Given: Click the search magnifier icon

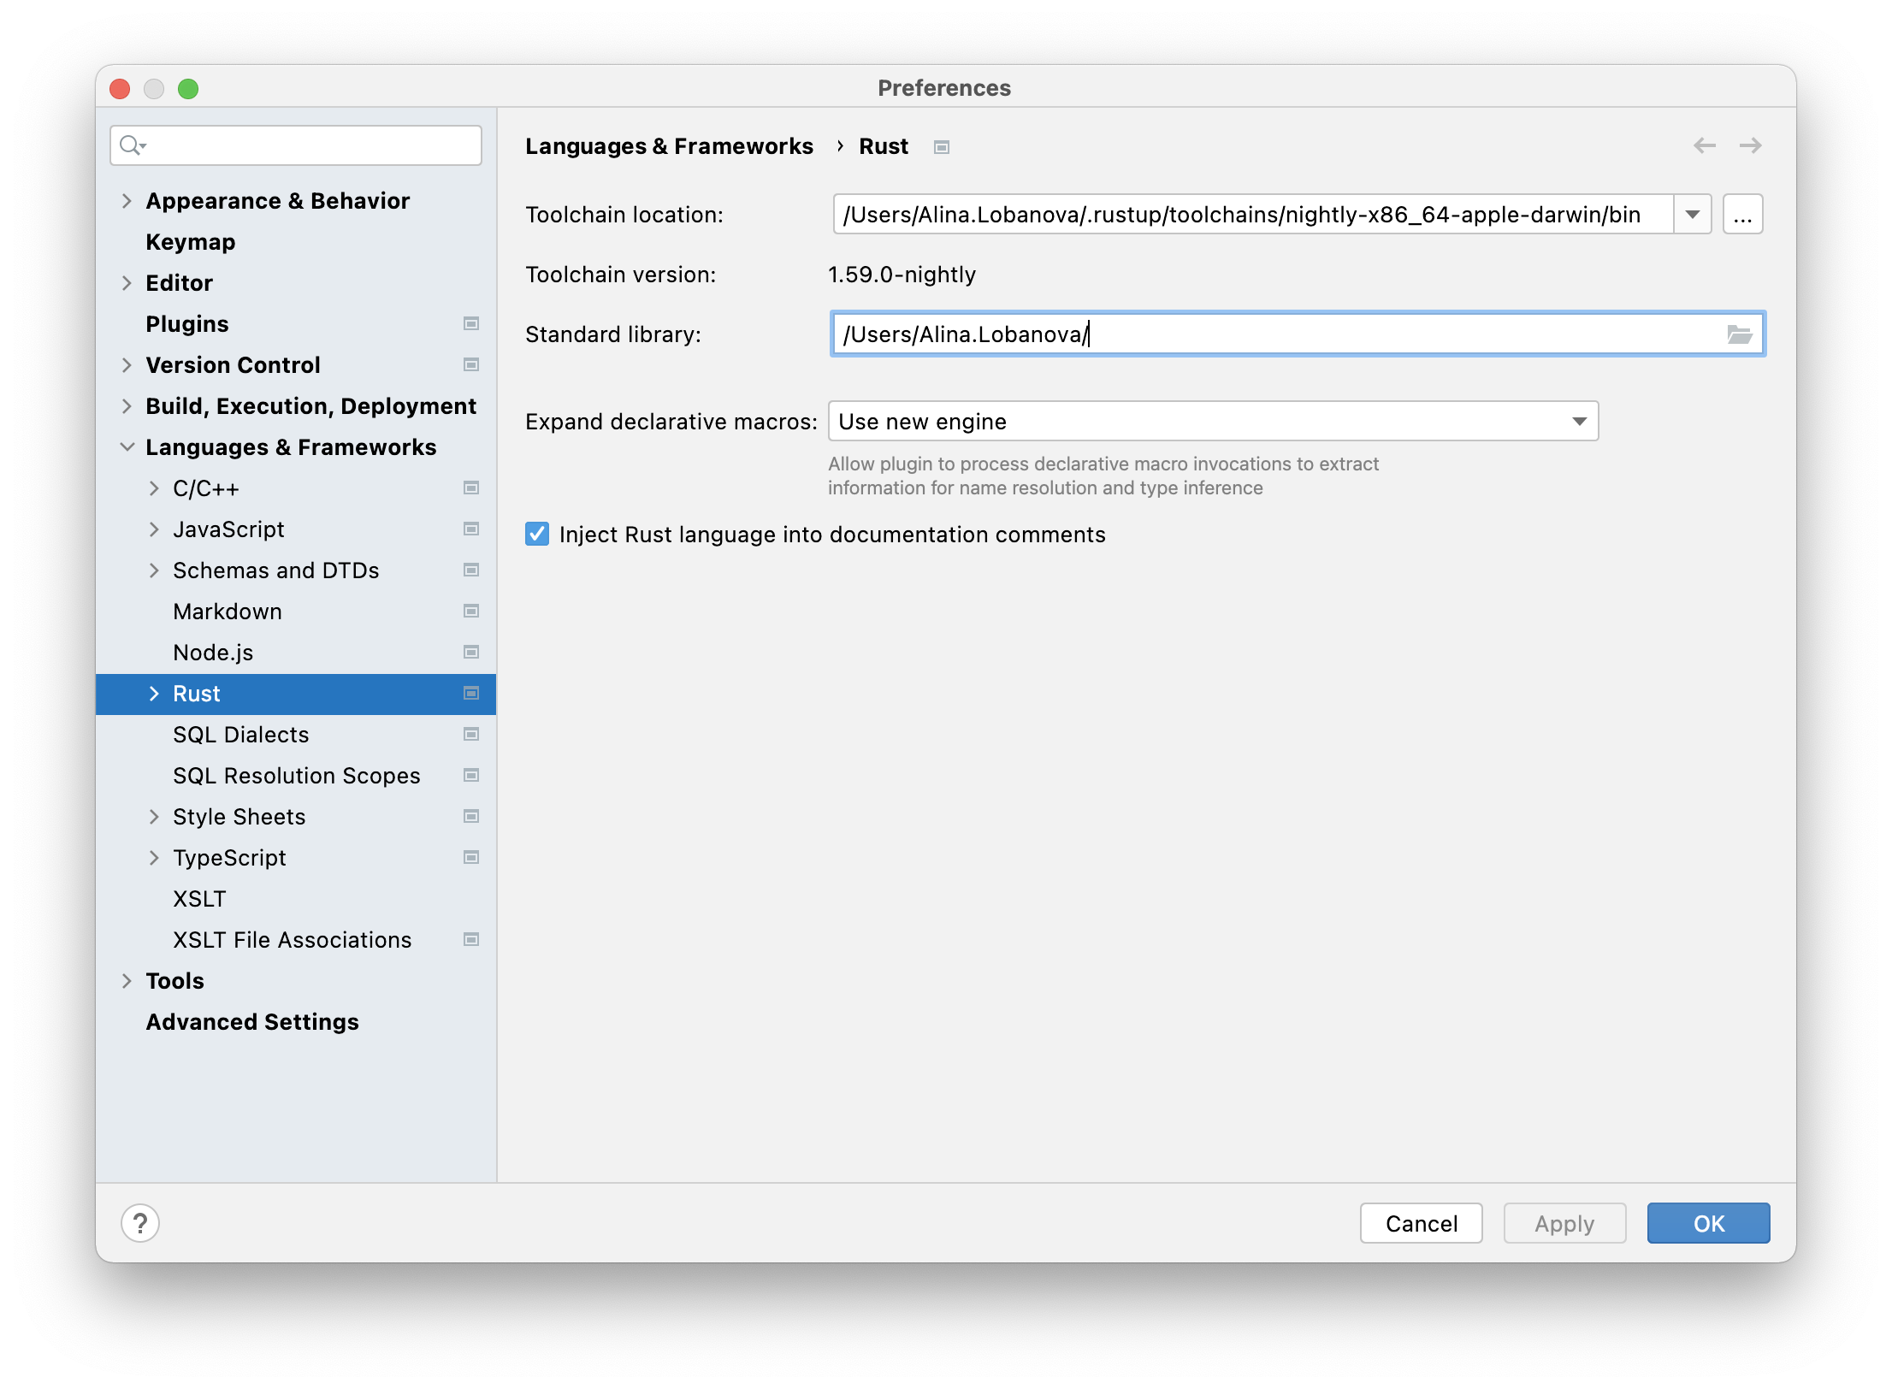Looking at the screenshot, I should click(x=131, y=145).
